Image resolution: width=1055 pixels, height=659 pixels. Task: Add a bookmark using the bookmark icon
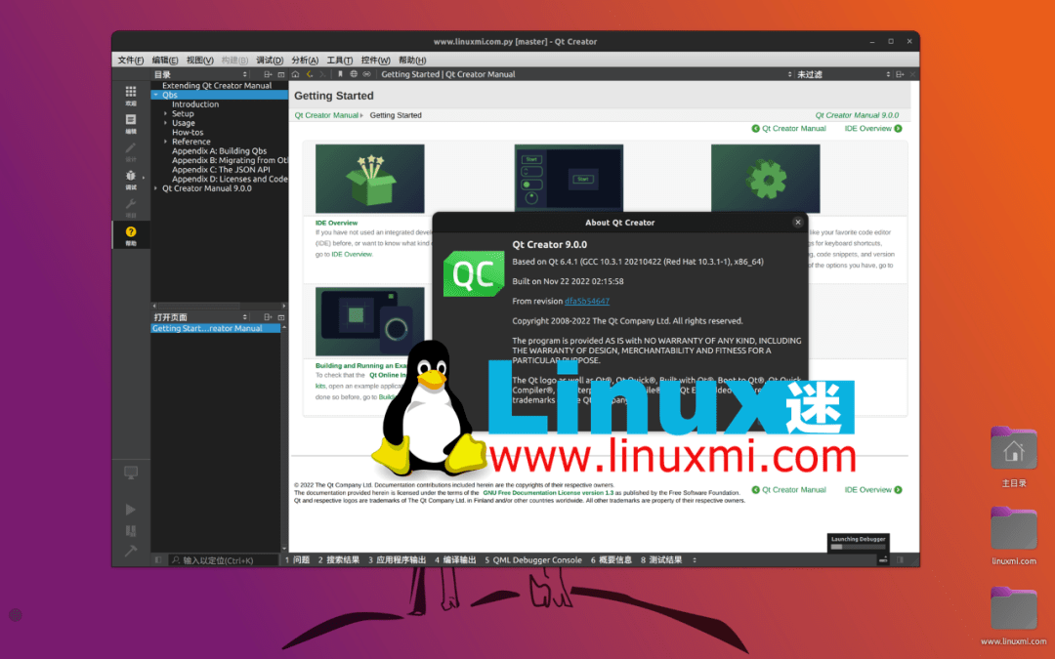point(341,73)
